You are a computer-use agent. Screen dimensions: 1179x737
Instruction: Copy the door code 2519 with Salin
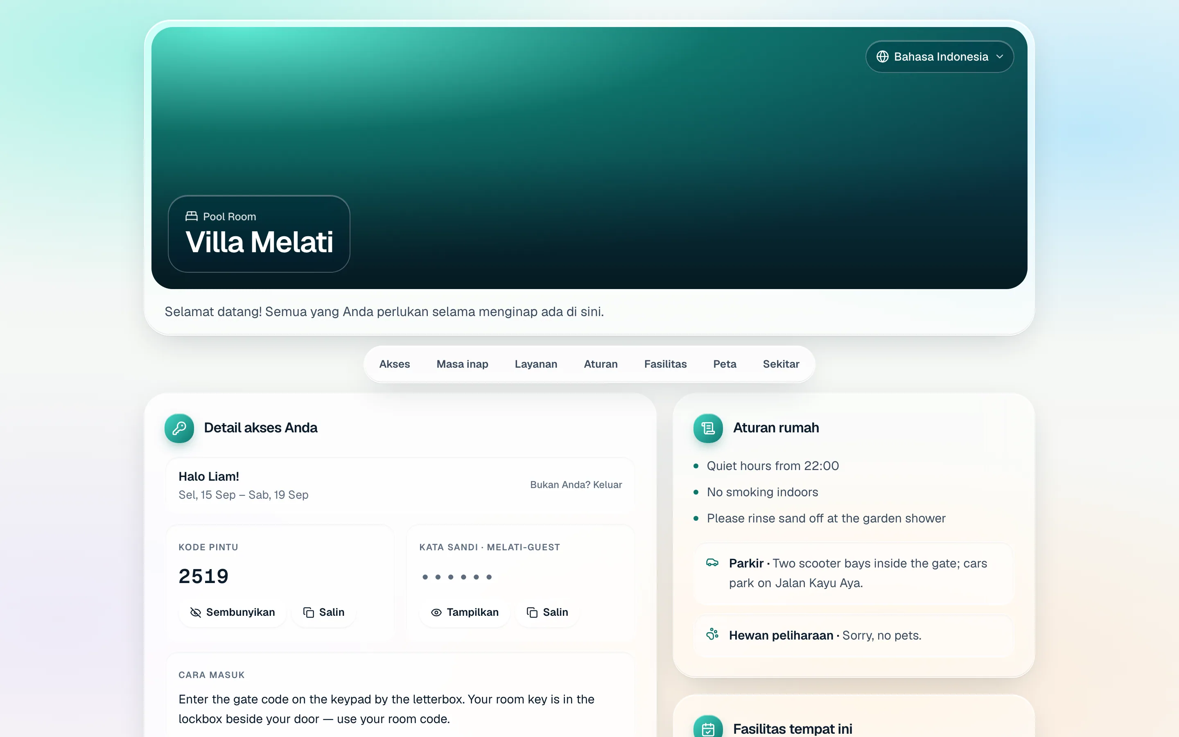(x=324, y=612)
